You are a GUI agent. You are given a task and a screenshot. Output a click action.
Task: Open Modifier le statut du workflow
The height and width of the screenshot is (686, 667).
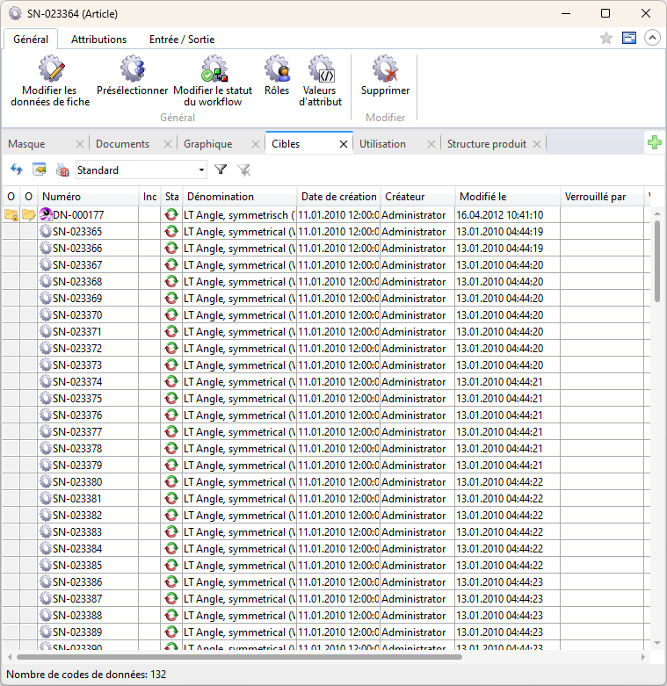click(x=214, y=69)
